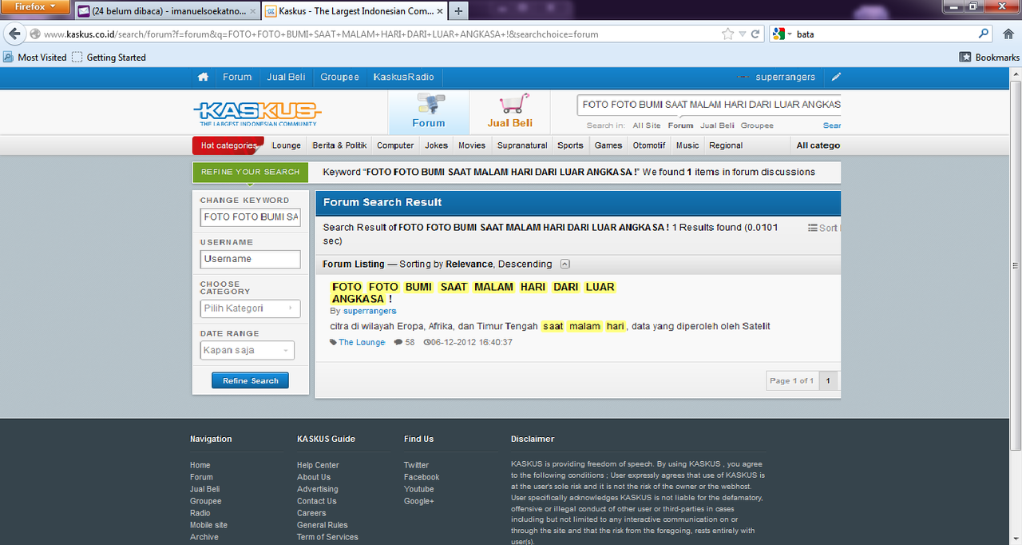Search in Groupee option

point(757,125)
